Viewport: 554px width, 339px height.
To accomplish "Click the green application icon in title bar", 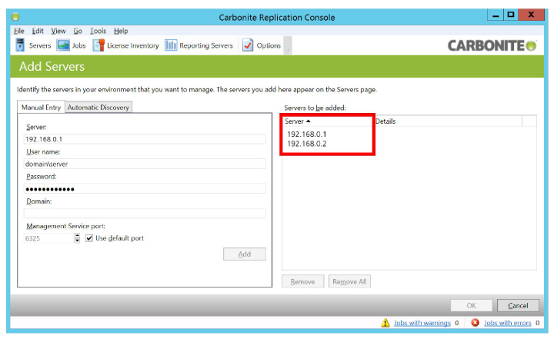I will [15, 17].
